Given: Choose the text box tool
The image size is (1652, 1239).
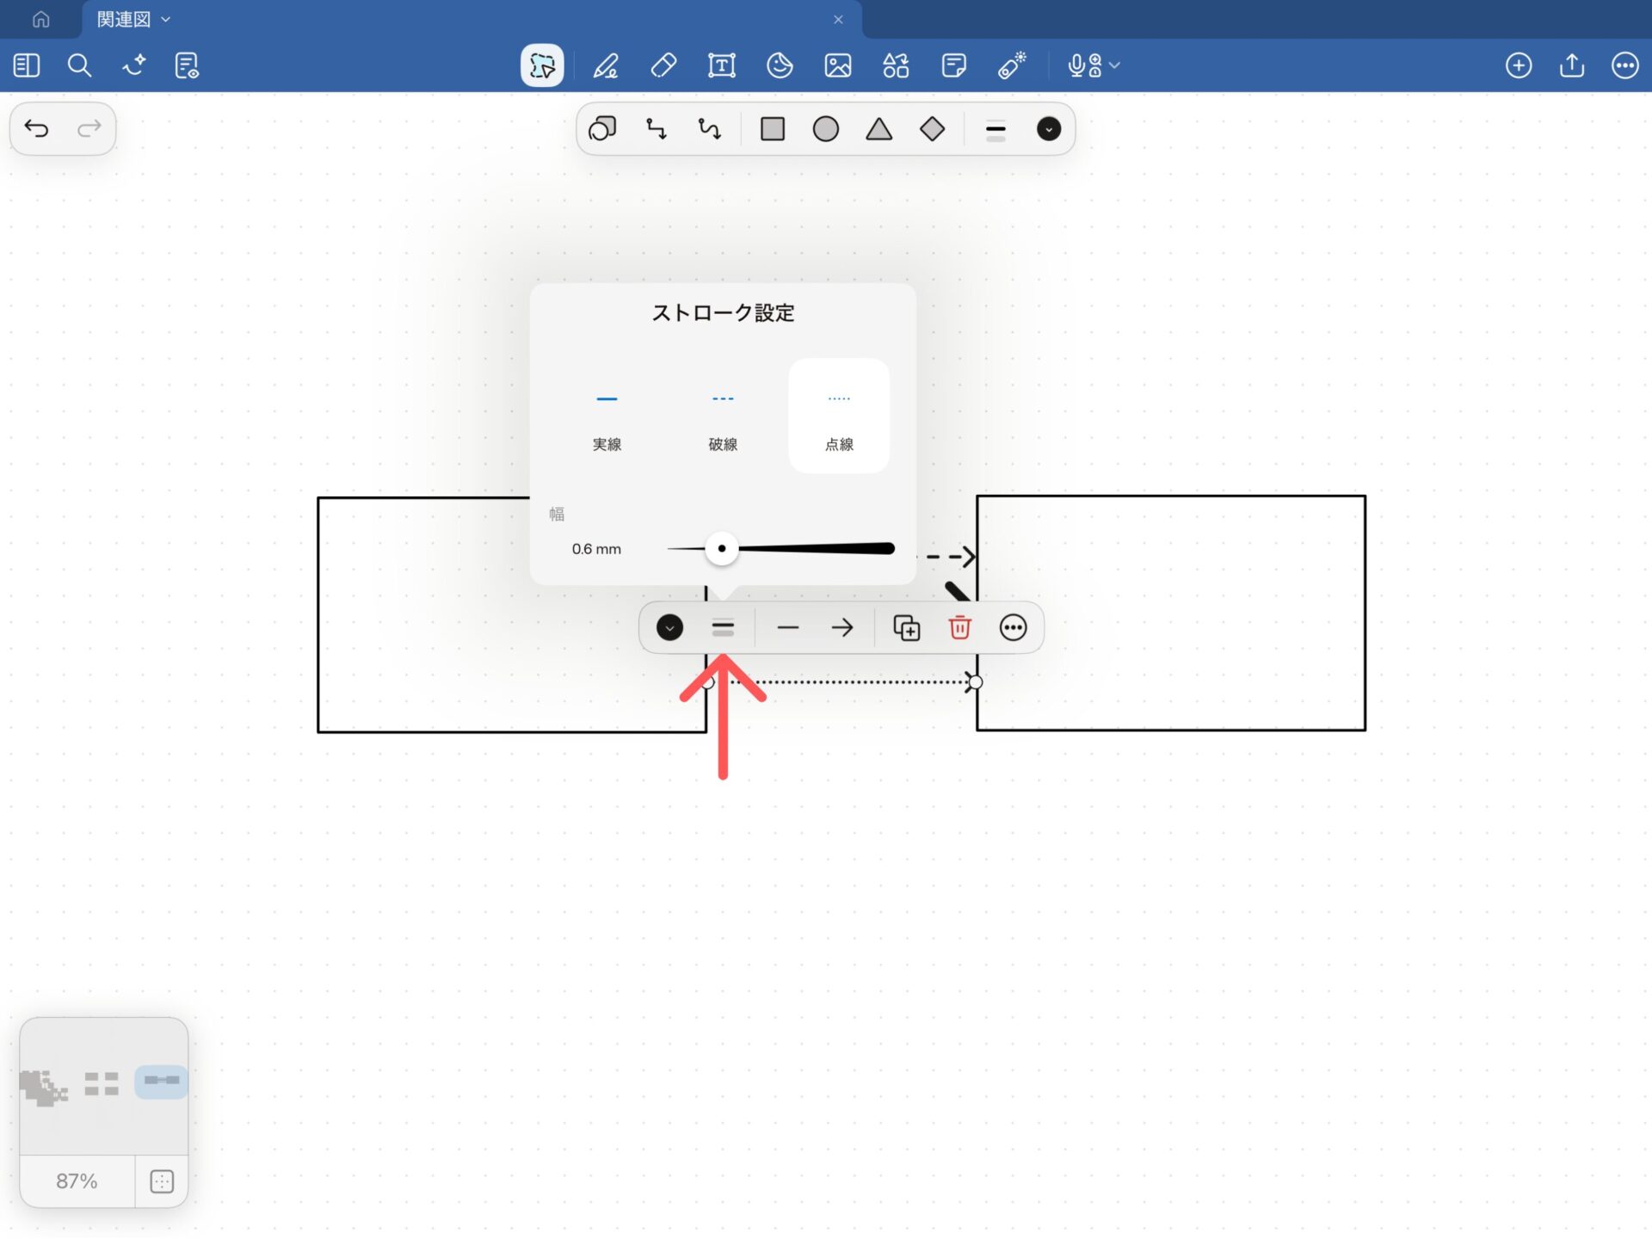Looking at the screenshot, I should click(721, 65).
